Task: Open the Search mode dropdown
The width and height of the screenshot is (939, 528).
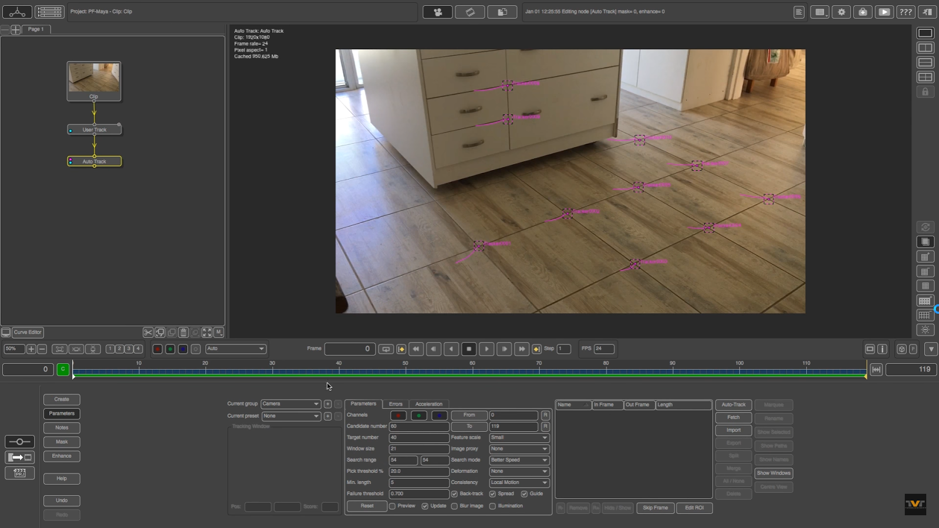Action: tap(519, 460)
